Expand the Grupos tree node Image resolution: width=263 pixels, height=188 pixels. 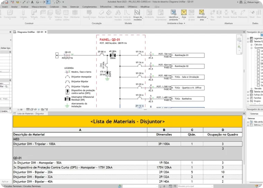pos(248,101)
